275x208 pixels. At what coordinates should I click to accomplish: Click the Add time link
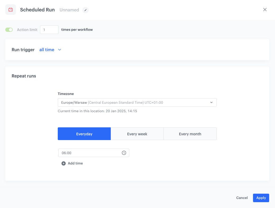point(75,163)
